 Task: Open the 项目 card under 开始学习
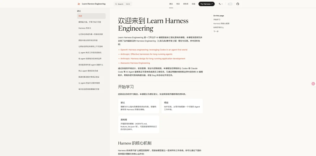(x=182, y=106)
